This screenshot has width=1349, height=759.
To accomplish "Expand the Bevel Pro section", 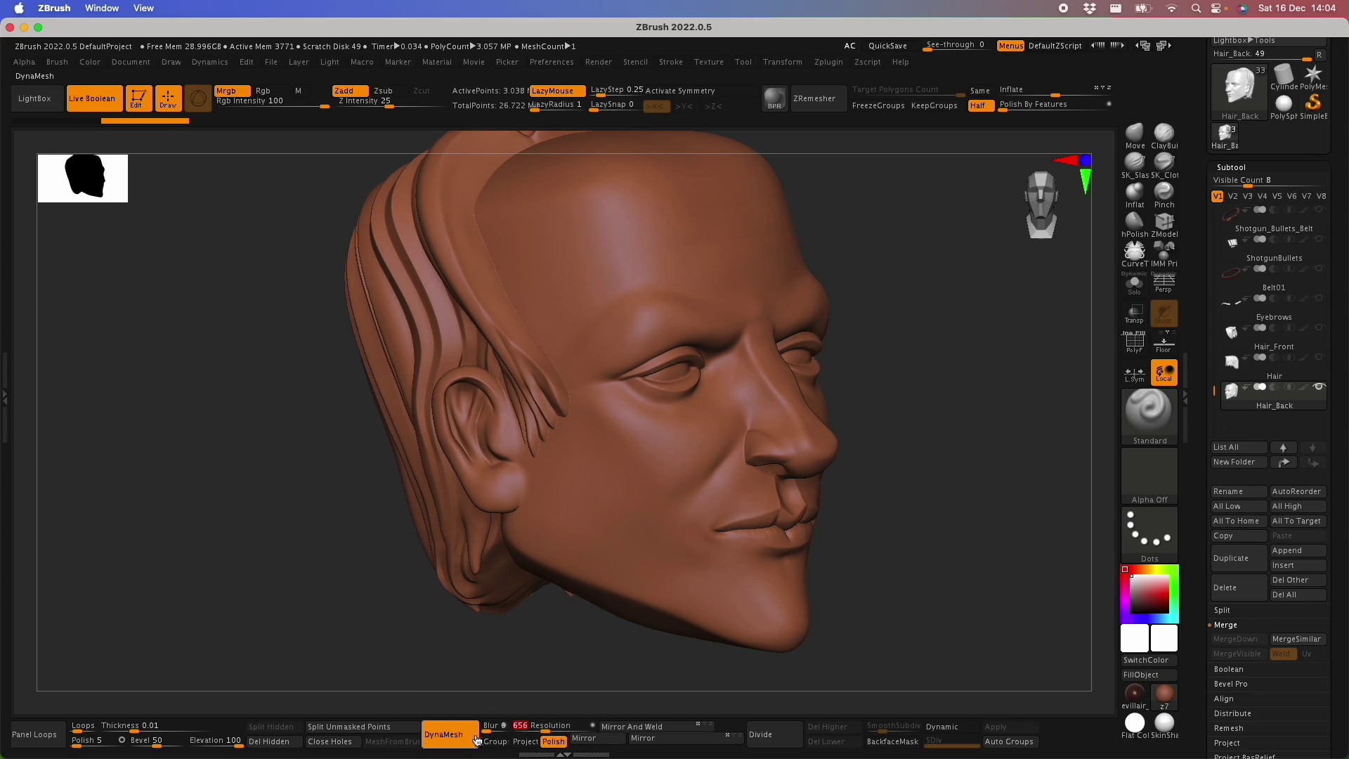I will point(1230,684).
